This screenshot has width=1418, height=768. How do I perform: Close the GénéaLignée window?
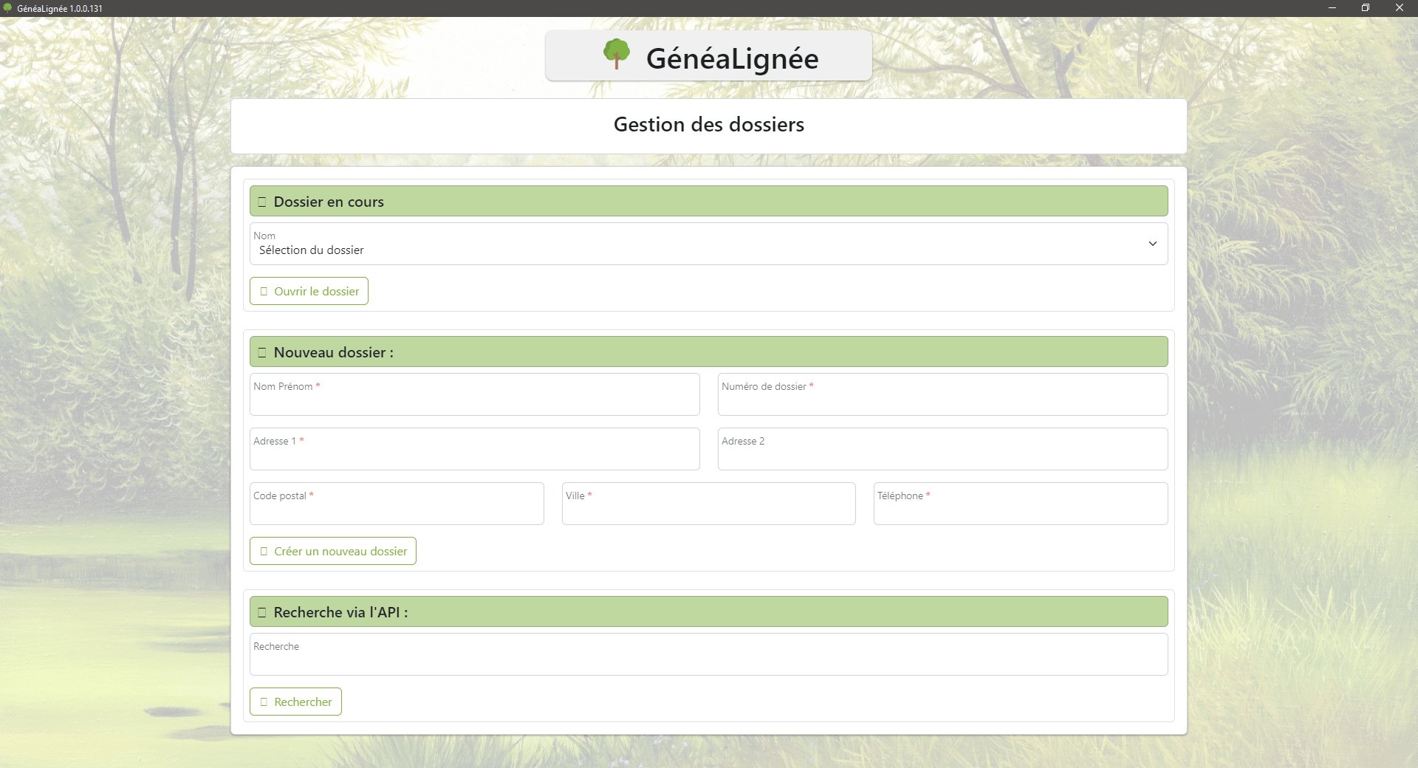tap(1399, 8)
